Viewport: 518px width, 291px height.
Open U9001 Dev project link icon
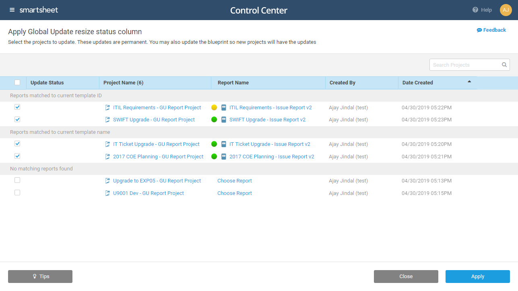point(107,193)
